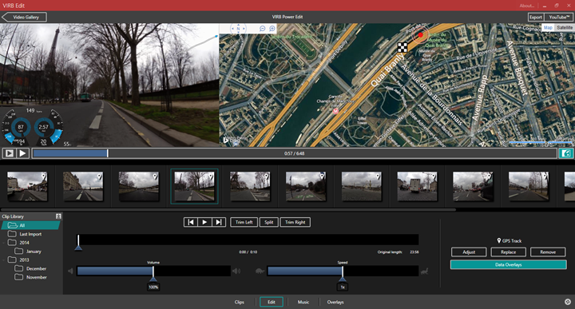The height and width of the screenshot is (309, 575).
Task: Click GPS pin on third clip thumbnail
Action: coord(155,176)
